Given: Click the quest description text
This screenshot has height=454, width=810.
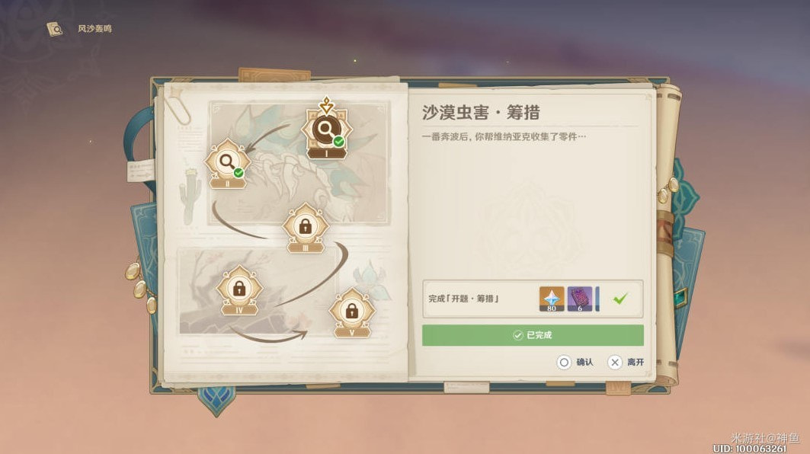Looking at the screenshot, I should [x=504, y=136].
